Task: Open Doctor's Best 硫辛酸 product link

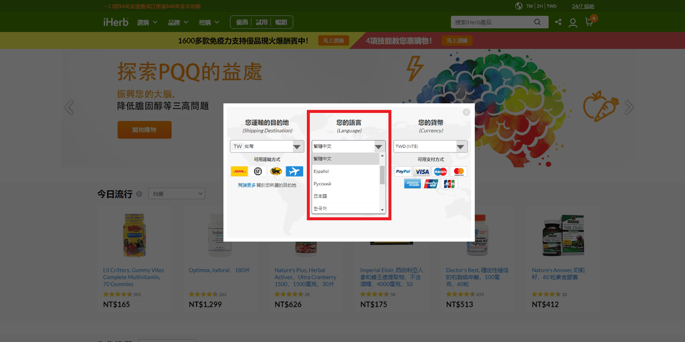Action: click(477, 277)
